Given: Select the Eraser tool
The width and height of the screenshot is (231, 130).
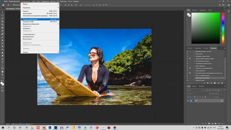Looking at the screenshot, I should pyautogui.click(x=3, y=47).
